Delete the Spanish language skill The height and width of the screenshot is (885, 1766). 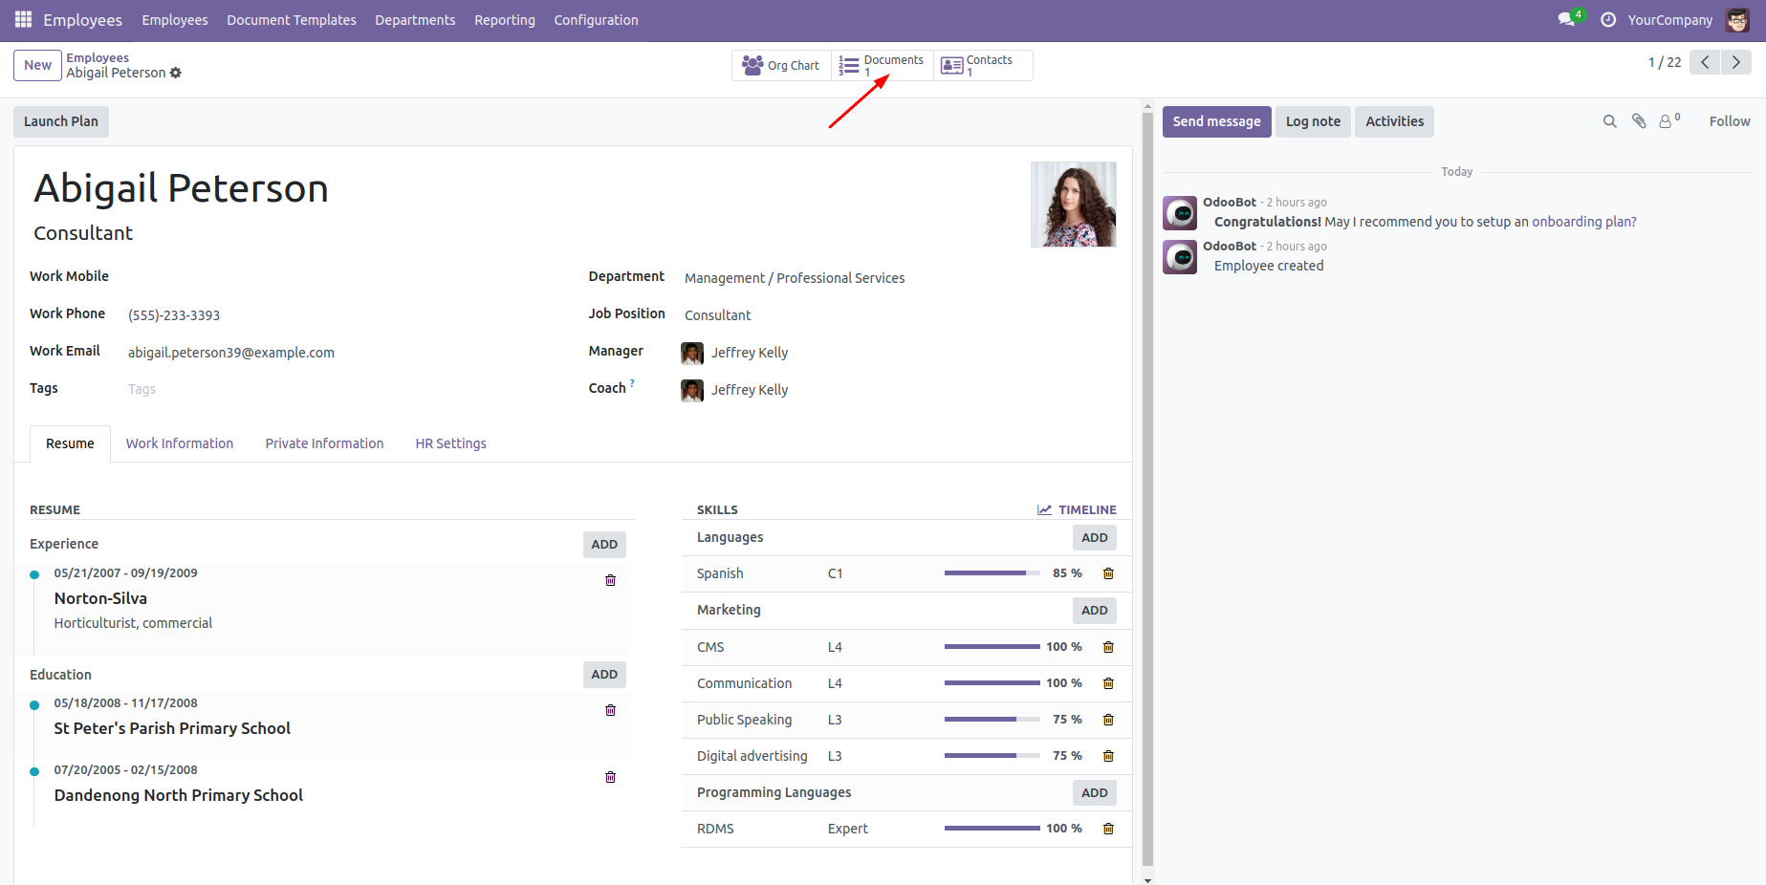[1108, 573]
